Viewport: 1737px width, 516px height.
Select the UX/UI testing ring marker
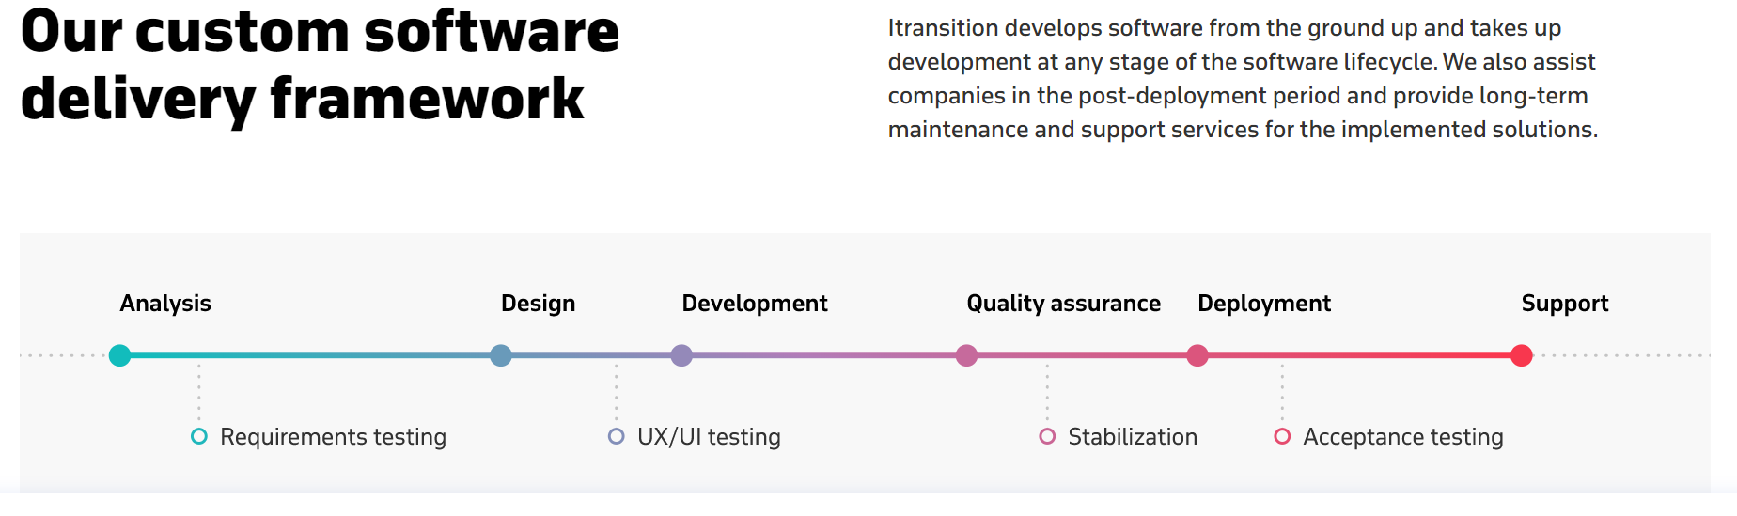(x=617, y=436)
